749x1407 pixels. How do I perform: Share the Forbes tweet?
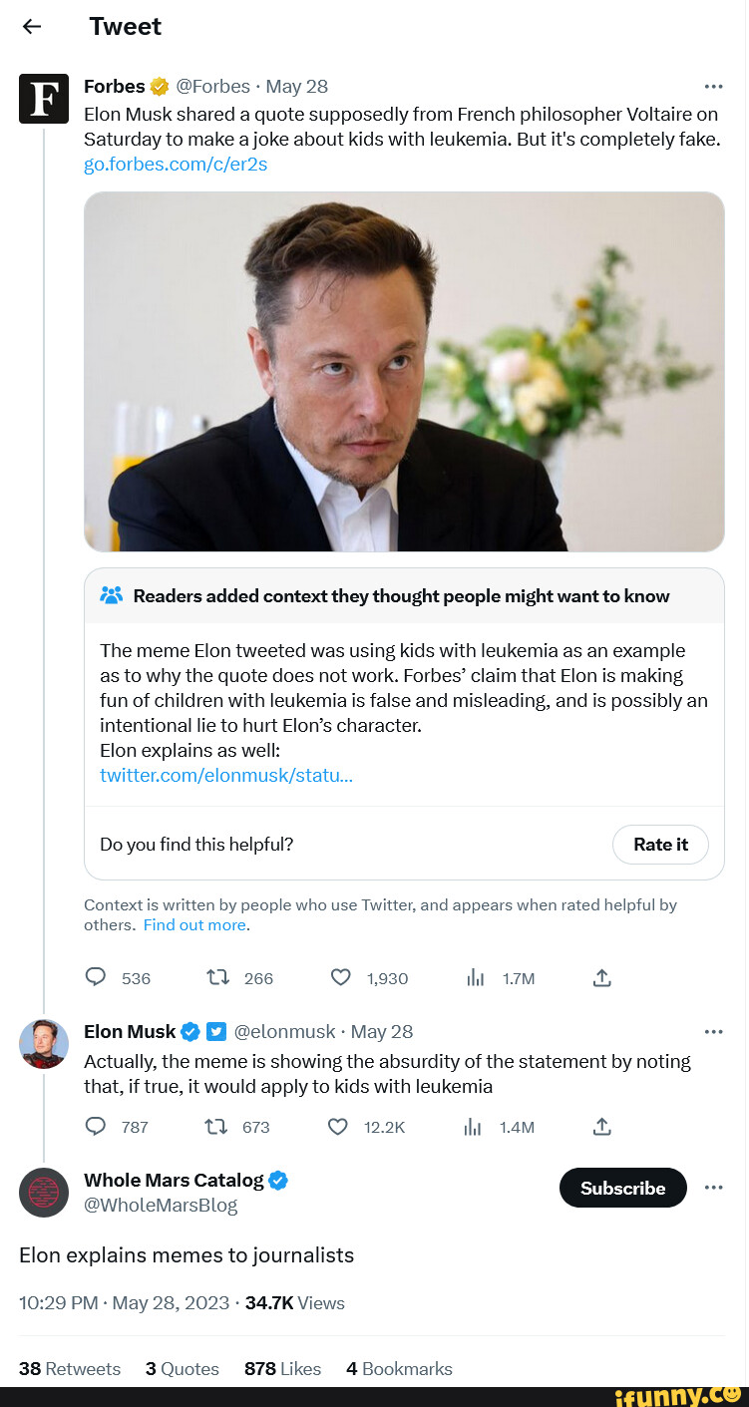pos(601,978)
